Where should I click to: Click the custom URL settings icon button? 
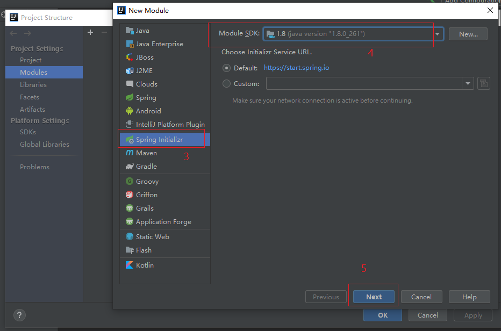click(x=483, y=83)
